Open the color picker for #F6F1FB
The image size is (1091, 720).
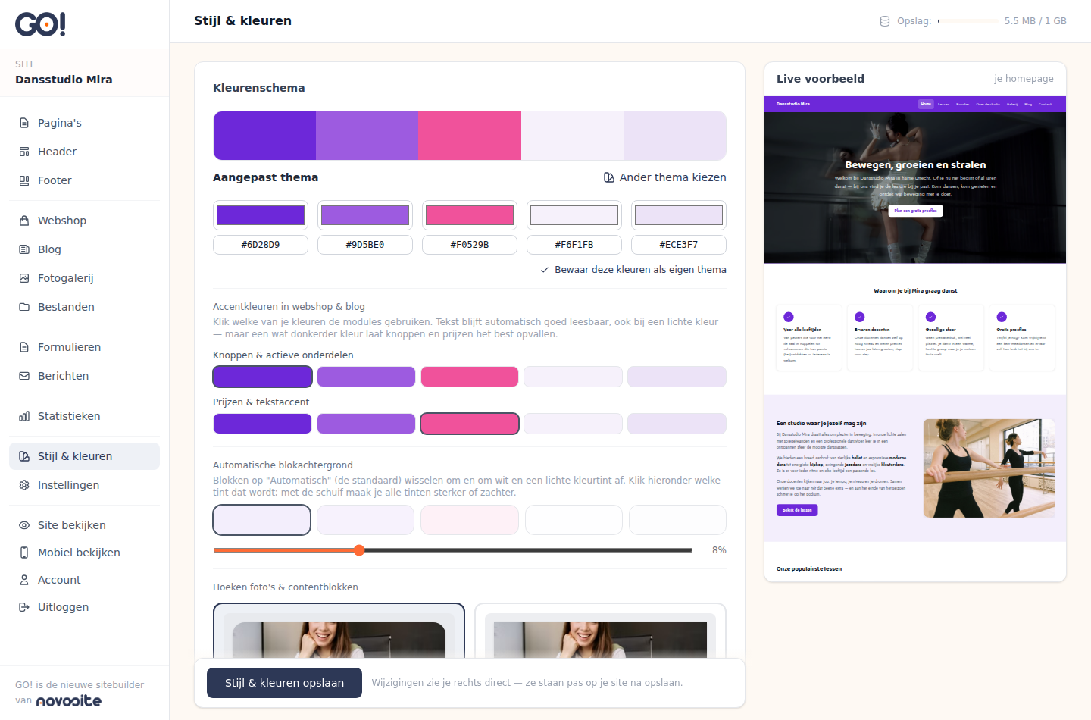point(574,215)
